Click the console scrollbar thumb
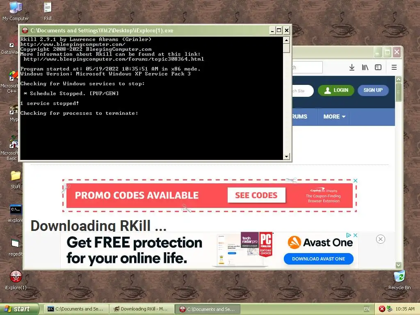The width and height of the screenshot is (420, 315). coord(286,48)
